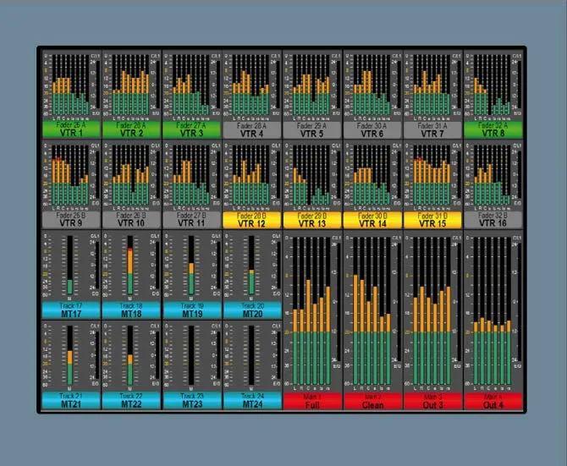Viewport: 567px width, 466px height.
Task: Select the green VTR 8 label strip
Action: [x=493, y=129]
